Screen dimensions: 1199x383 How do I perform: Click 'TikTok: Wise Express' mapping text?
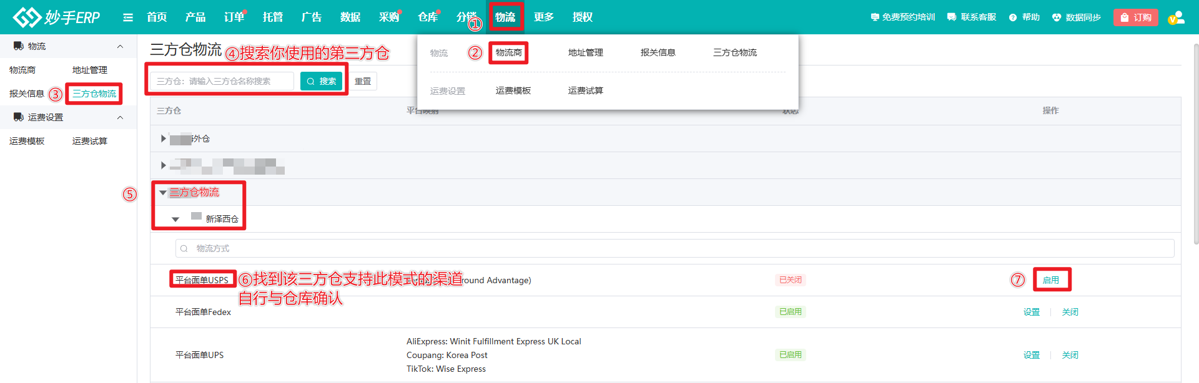pos(446,369)
